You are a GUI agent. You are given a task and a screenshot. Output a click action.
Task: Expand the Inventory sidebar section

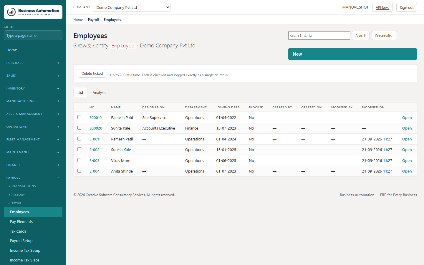33,89
